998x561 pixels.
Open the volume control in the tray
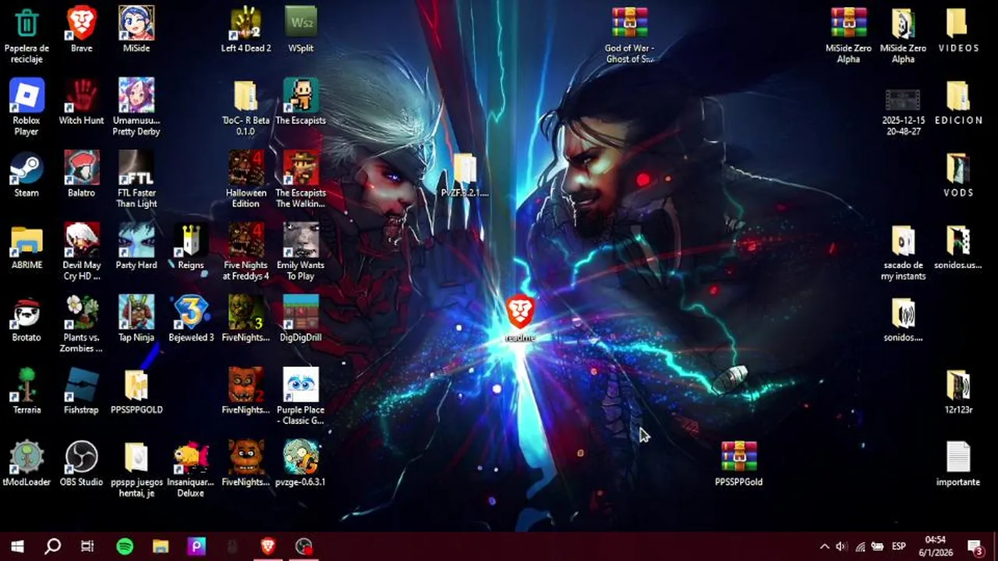click(841, 547)
